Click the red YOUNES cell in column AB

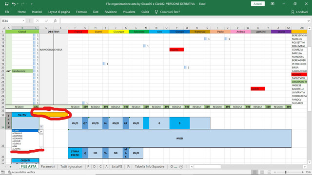click(299, 74)
